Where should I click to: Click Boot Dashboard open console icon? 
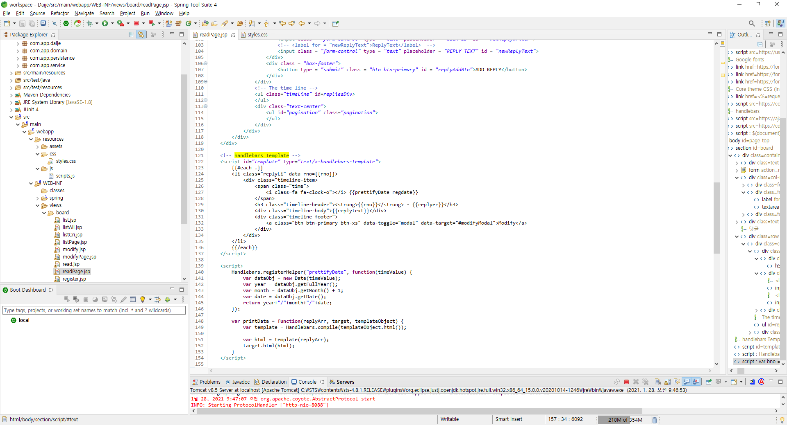[x=105, y=299]
